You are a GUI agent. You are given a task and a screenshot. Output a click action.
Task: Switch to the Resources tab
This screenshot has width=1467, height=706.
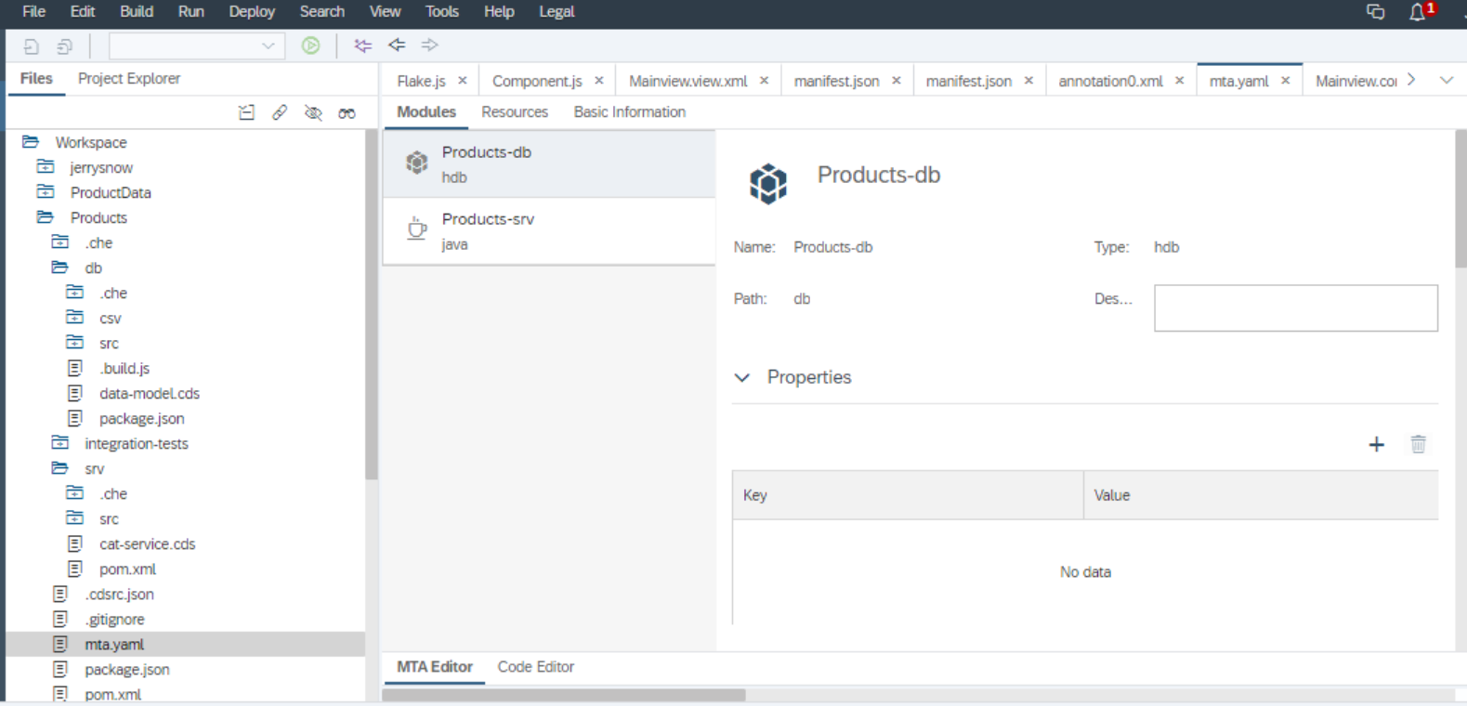pyautogui.click(x=514, y=112)
